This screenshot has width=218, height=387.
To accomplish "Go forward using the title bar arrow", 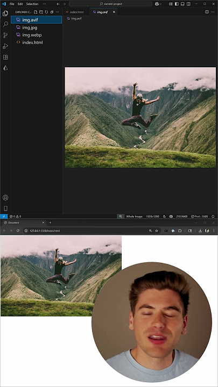I will 64,4.
